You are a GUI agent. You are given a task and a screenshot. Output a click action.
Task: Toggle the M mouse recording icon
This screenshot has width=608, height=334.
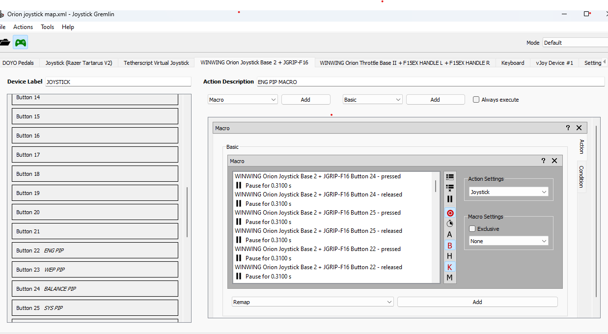pyautogui.click(x=449, y=278)
